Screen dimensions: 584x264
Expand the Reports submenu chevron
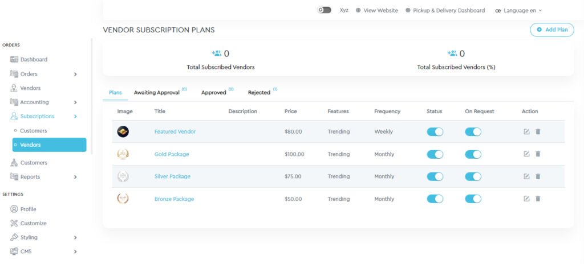click(x=75, y=177)
